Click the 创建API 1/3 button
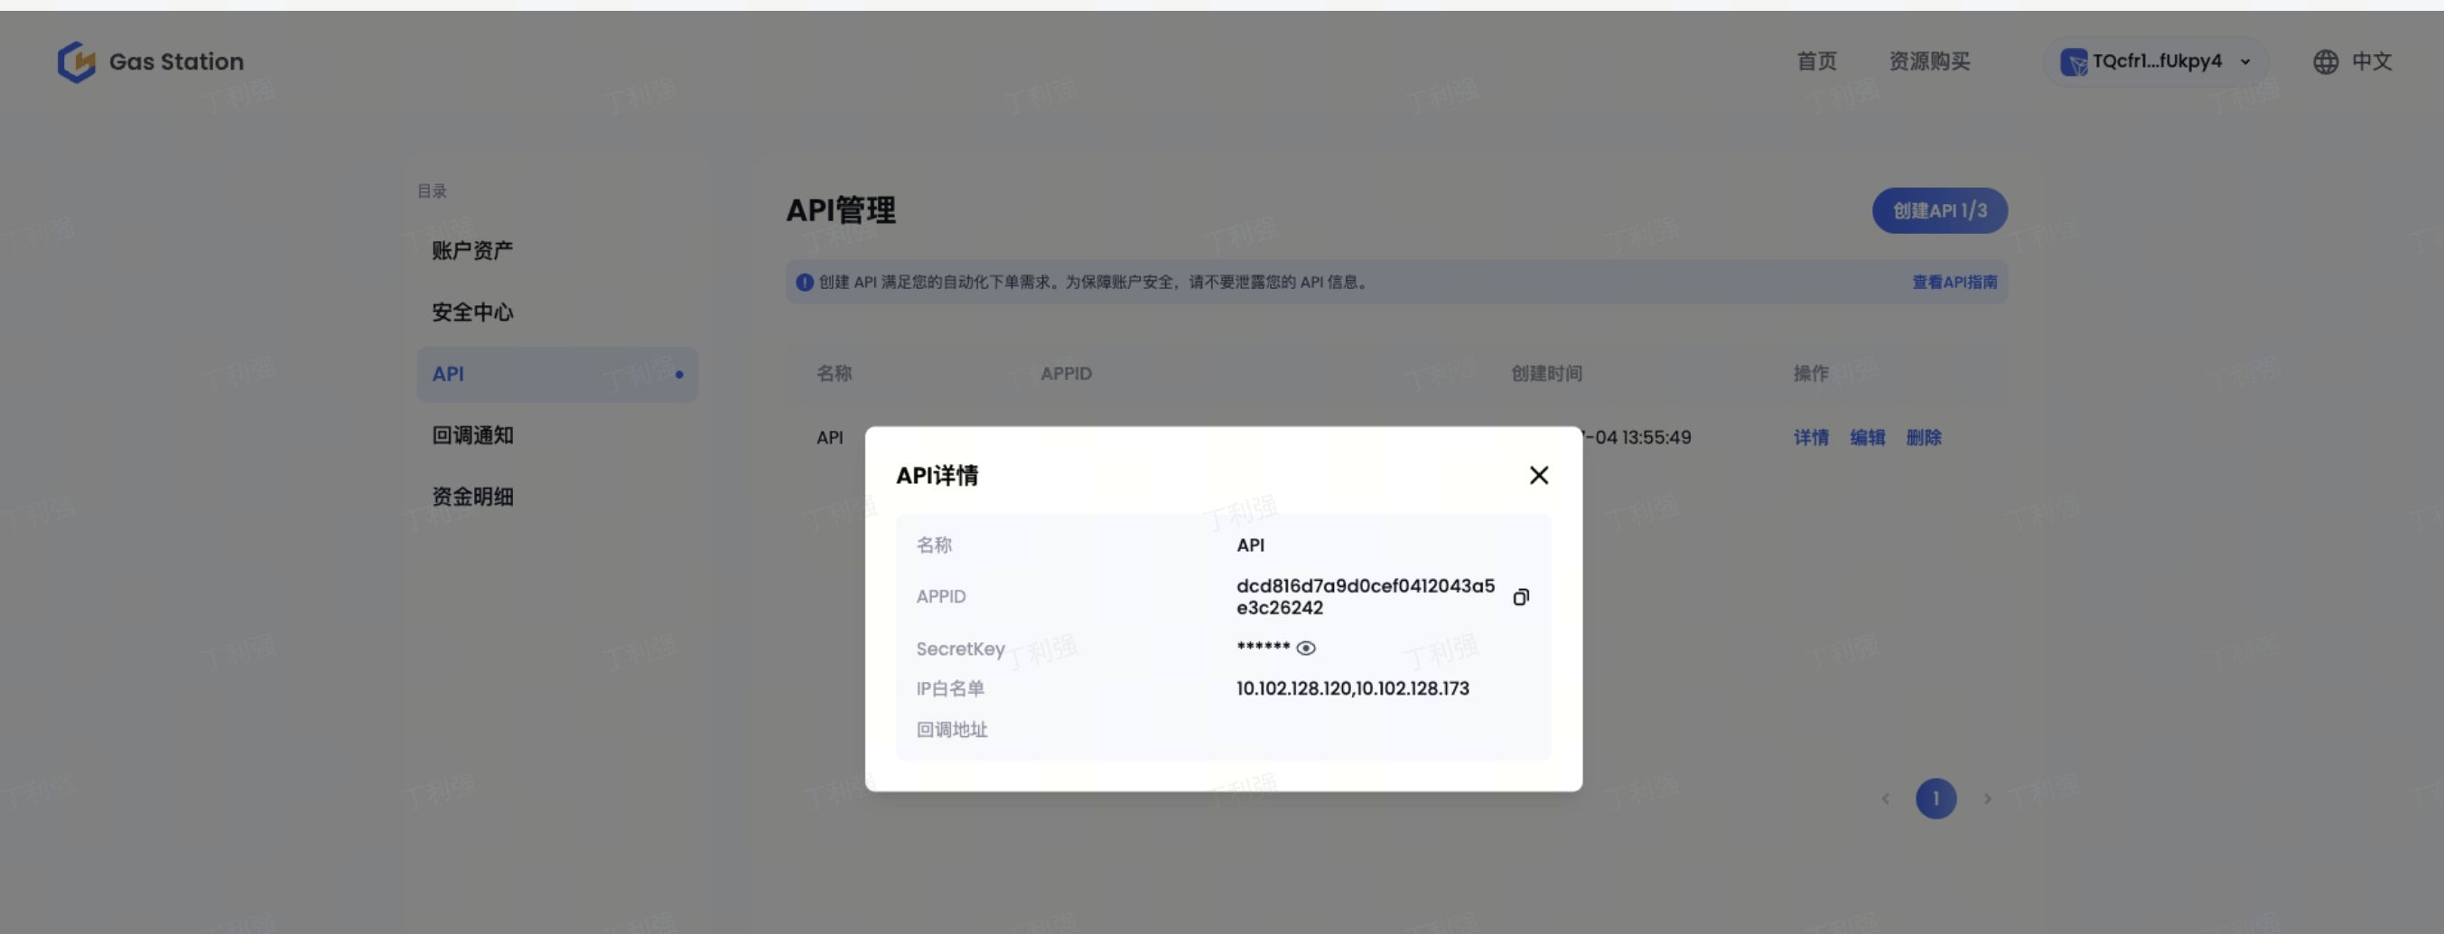The width and height of the screenshot is (2444, 934). [1939, 210]
